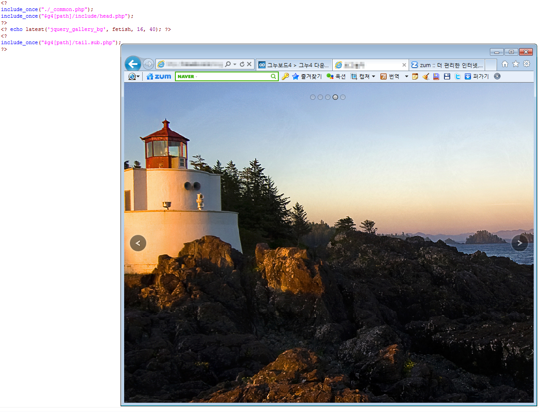
Task: Expand the 캡쳐 capture dropdown arrow
Action: click(373, 76)
